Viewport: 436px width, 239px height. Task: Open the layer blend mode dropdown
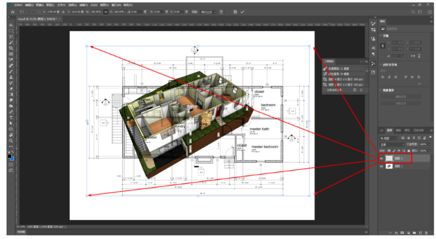tap(392, 145)
